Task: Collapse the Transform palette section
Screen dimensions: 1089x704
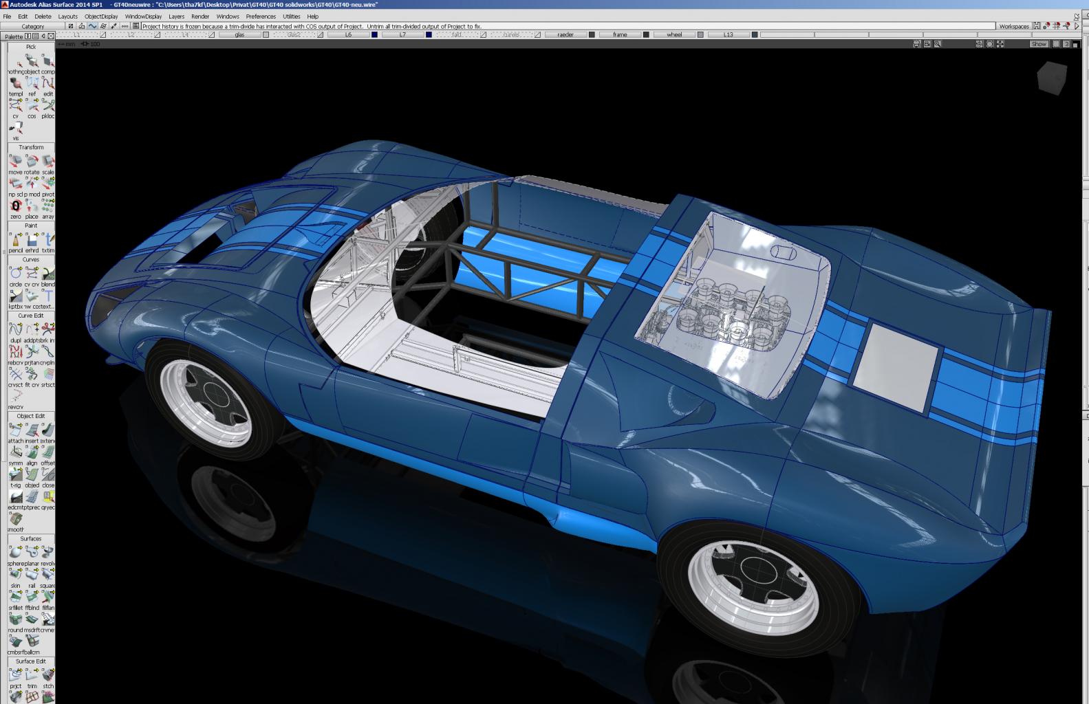Action: (x=31, y=147)
